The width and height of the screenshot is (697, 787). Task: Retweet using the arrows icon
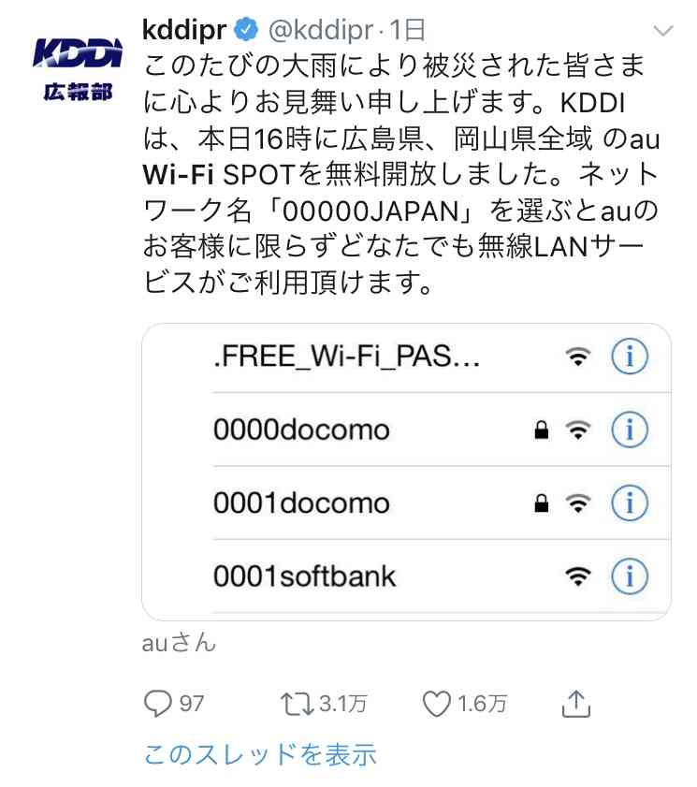pyautogui.click(x=298, y=703)
